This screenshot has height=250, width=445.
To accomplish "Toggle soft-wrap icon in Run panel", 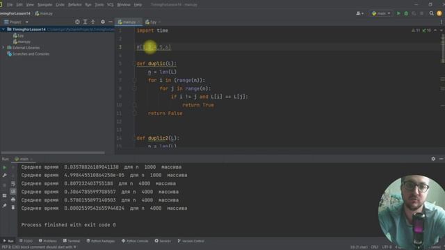I will click(13, 183).
